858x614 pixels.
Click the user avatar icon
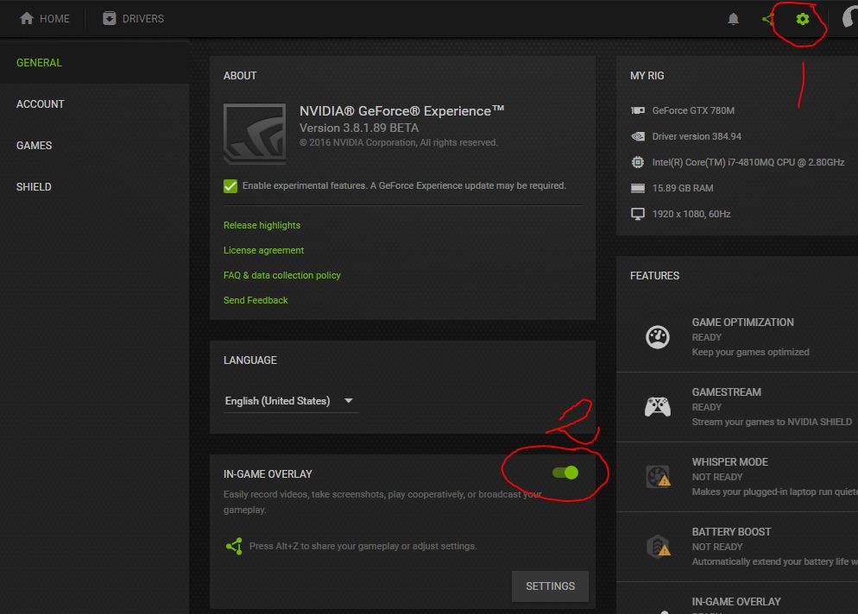click(849, 18)
